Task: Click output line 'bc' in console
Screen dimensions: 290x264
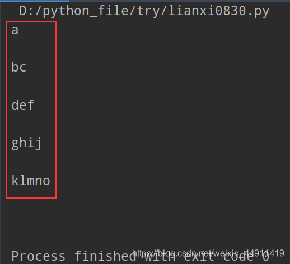Action: [x=18, y=67]
